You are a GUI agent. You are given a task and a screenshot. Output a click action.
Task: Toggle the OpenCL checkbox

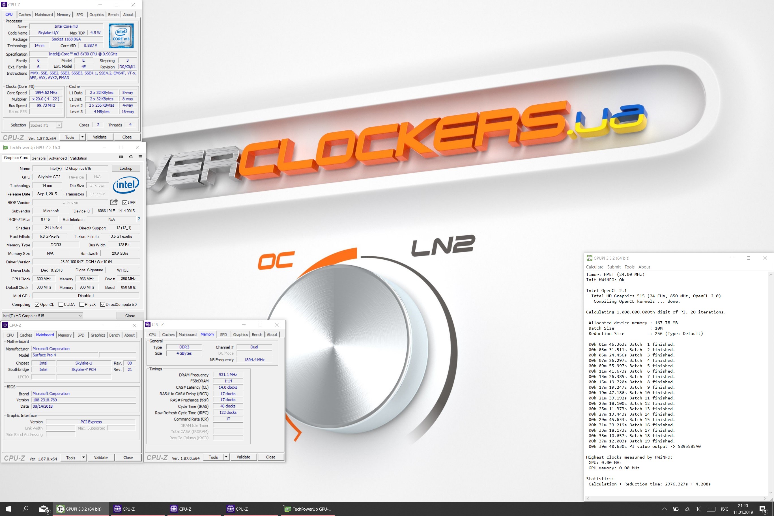click(x=37, y=304)
